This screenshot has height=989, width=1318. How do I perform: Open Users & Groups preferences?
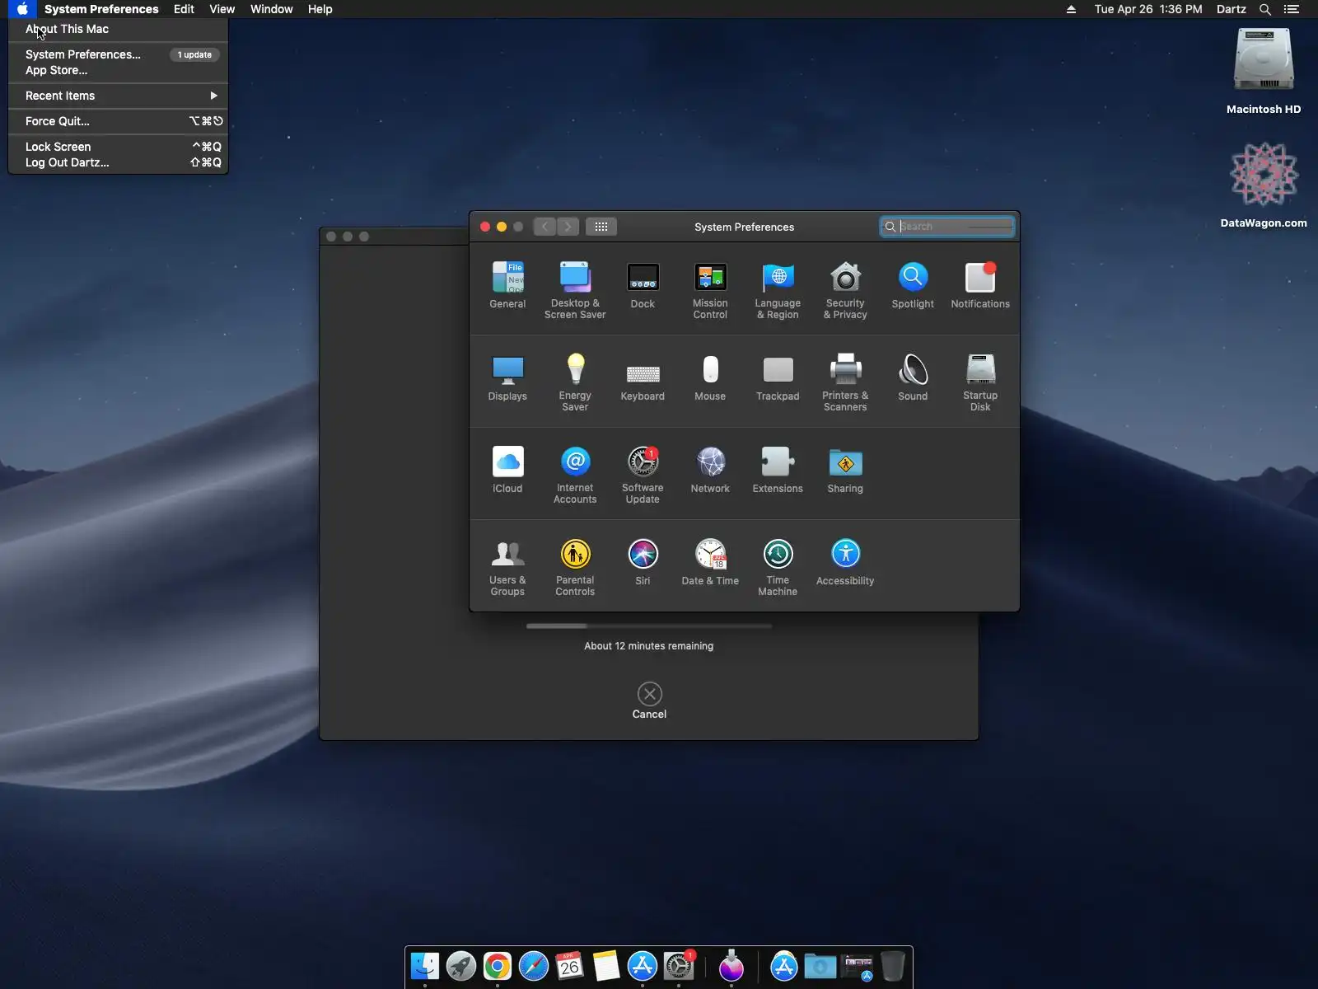click(x=507, y=567)
